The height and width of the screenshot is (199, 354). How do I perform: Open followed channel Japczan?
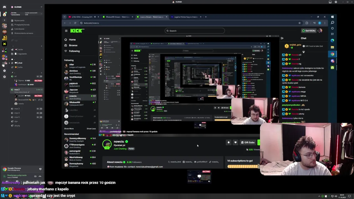pos(80,91)
